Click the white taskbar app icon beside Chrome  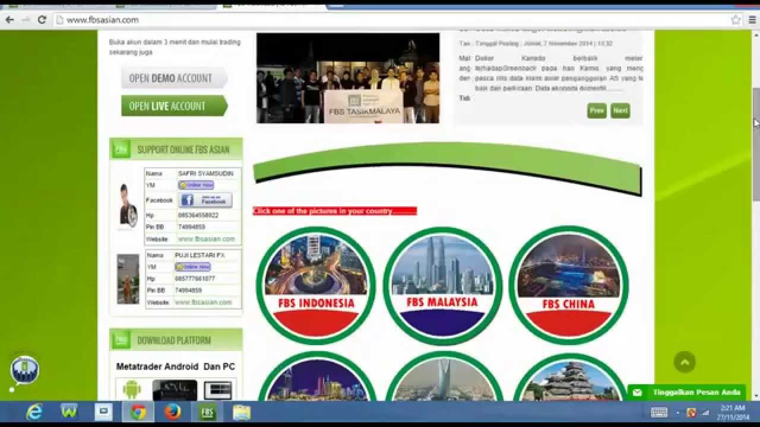click(104, 412)
